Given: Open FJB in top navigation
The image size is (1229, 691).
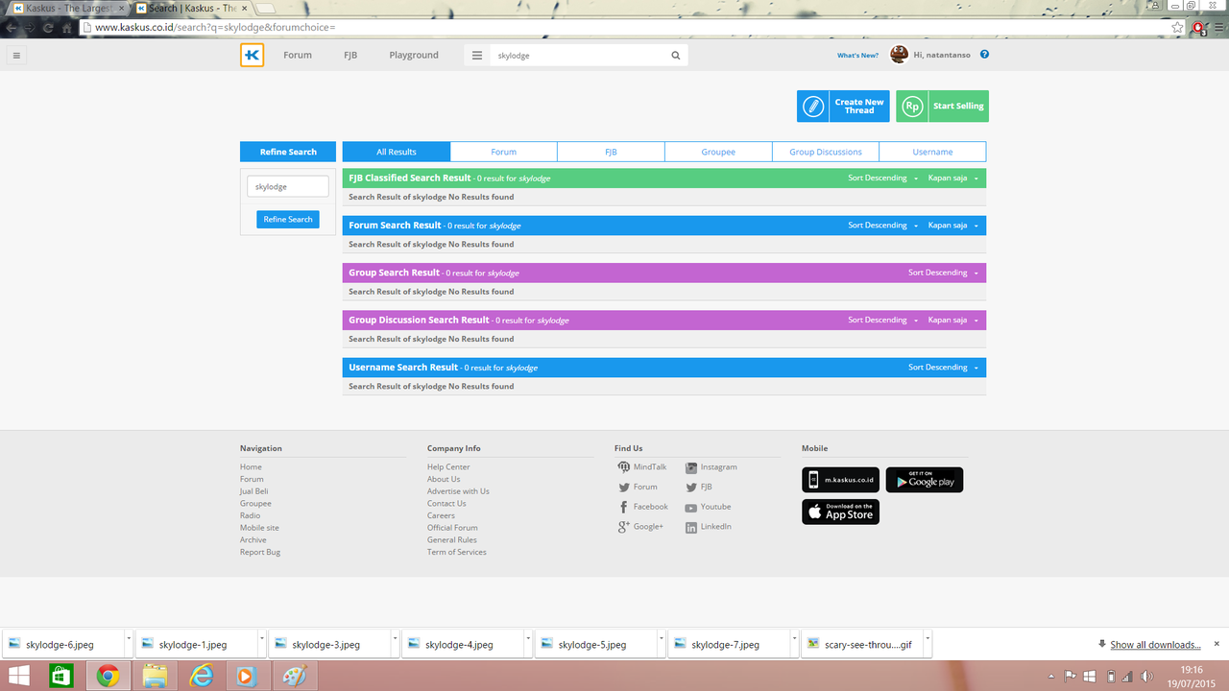Looking at the screenshot, I should tap(350, 56).
